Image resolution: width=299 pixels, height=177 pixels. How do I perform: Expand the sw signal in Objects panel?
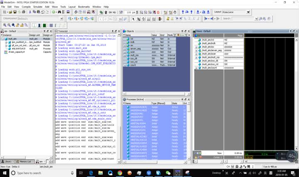125,46
